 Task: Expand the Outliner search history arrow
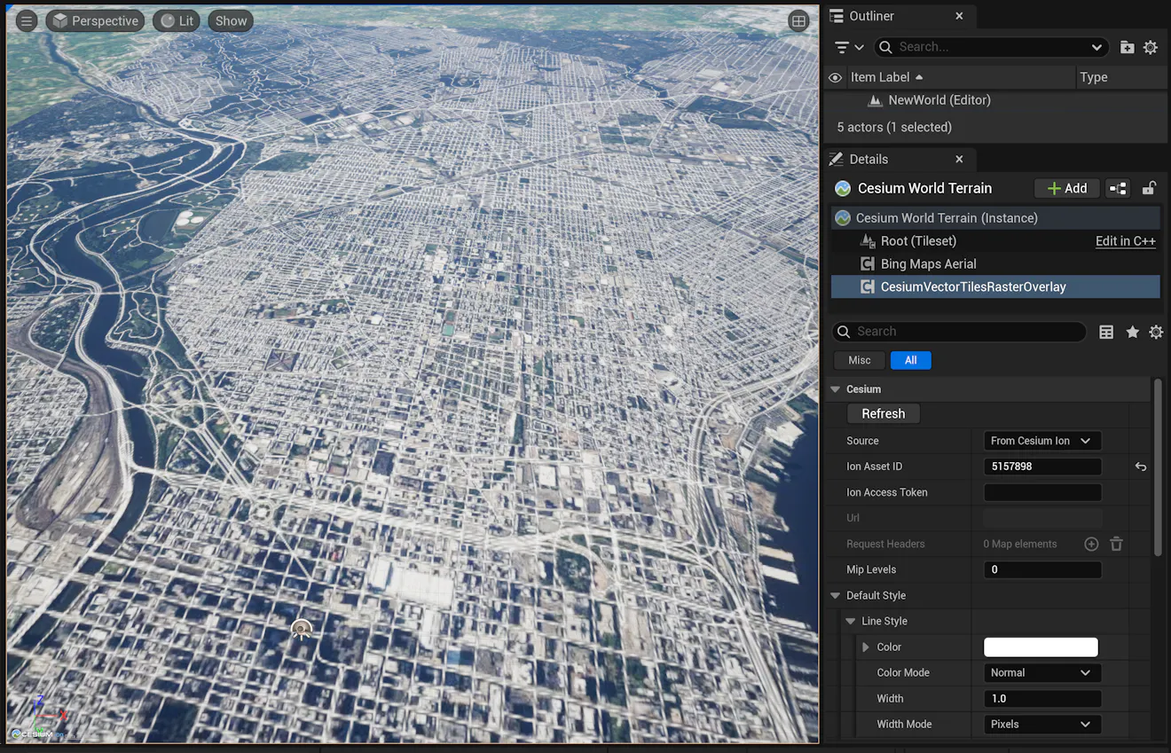(x=1096, y=47)
